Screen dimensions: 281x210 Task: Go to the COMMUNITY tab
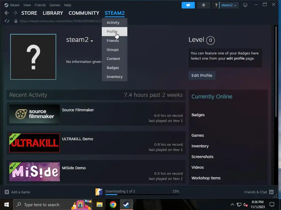84,13
